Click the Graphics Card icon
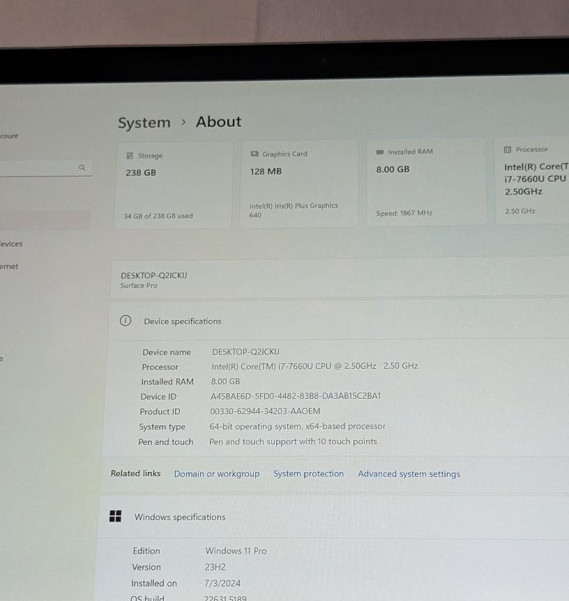Screen dimensions: 569x601 (x=255, y=153)
